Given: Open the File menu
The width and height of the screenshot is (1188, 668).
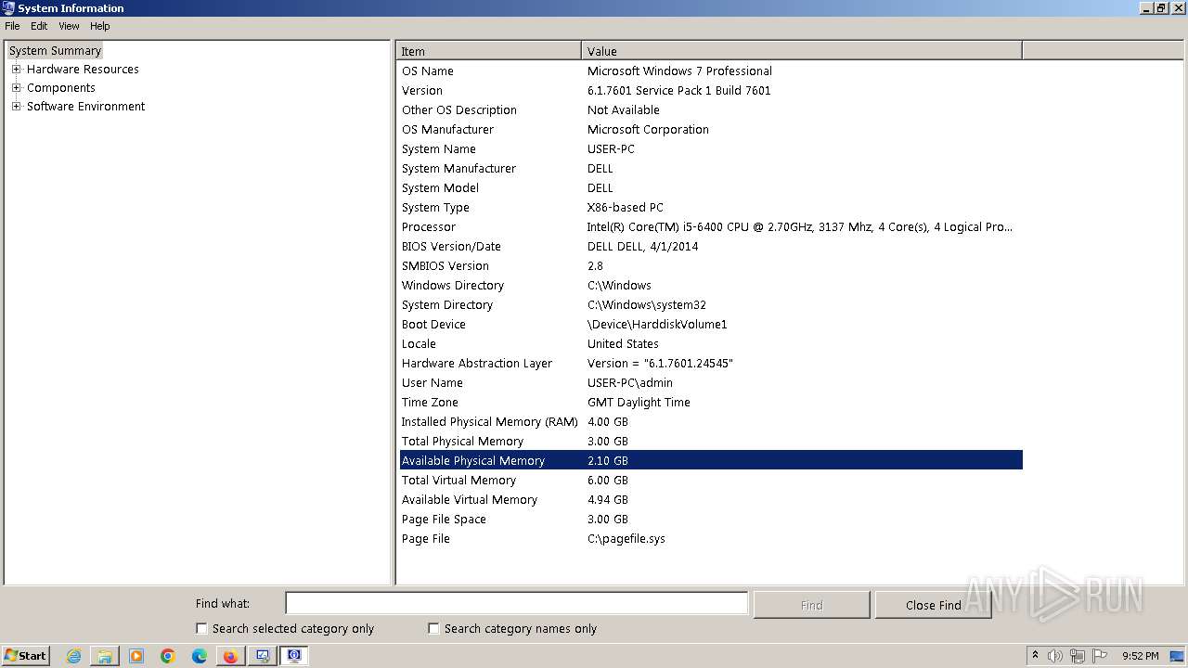Looking at the screenshot, I should point(12,26).
